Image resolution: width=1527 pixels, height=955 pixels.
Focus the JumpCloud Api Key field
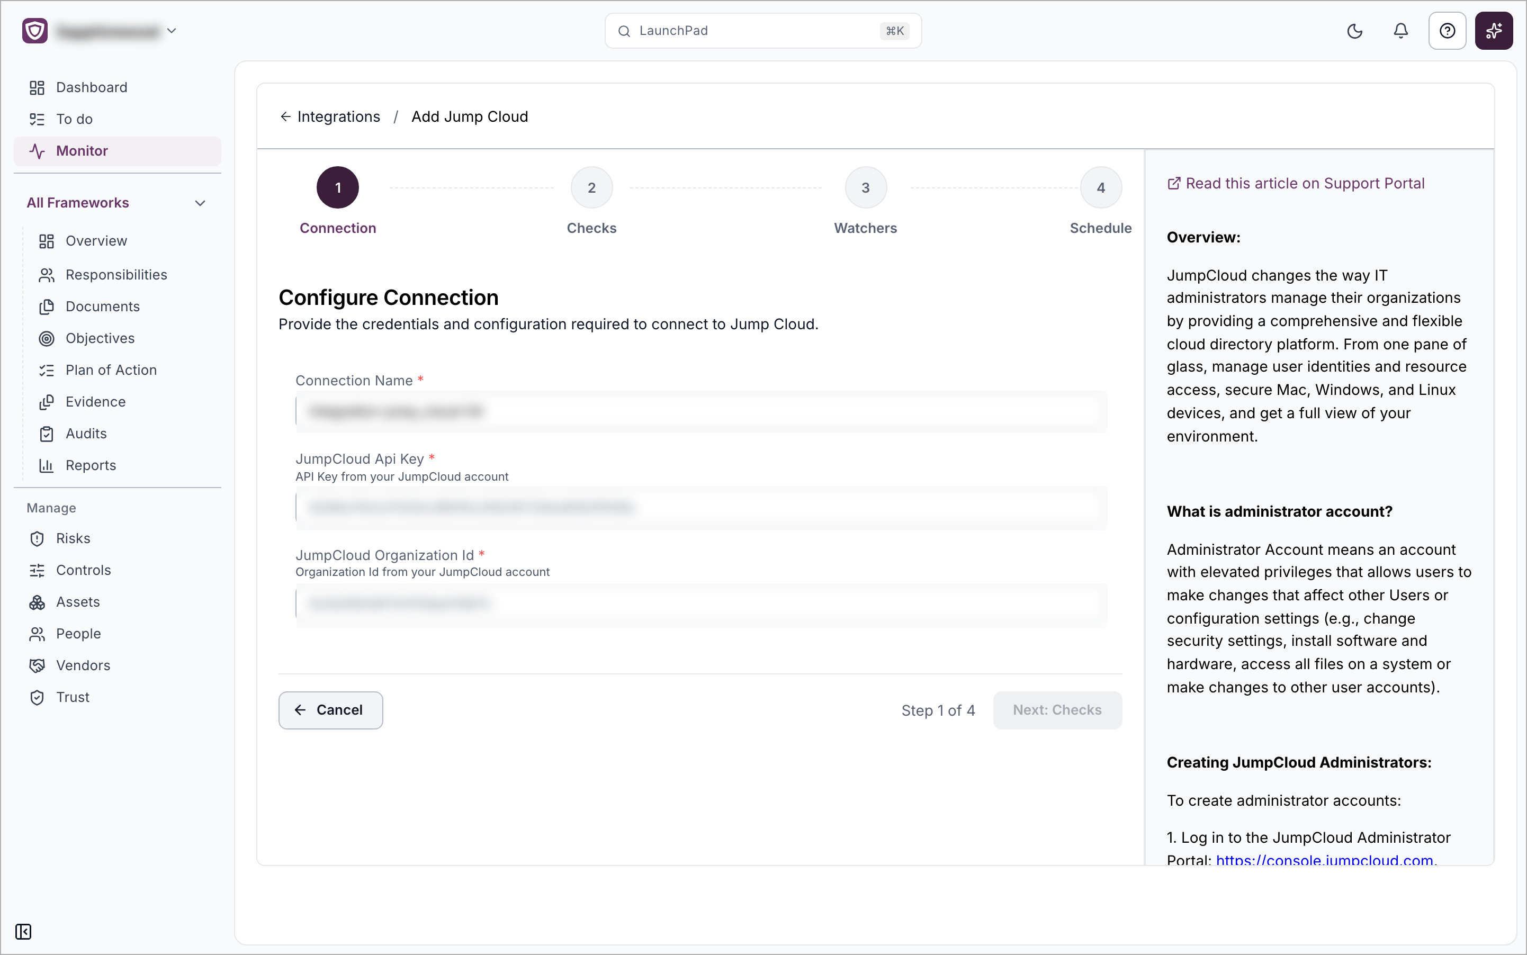pos(701,507)
